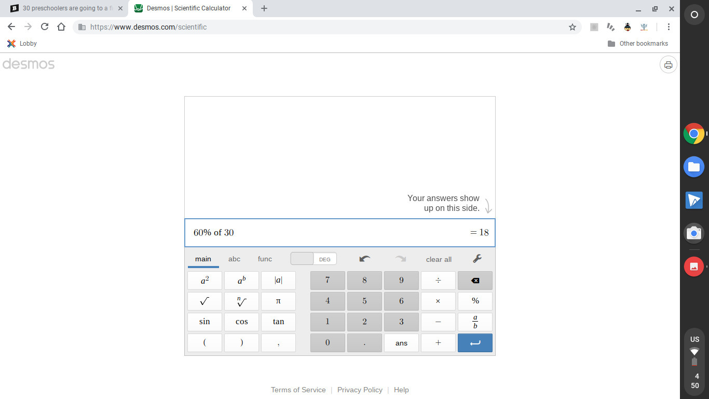The width and height of the screenshot is (709, 399).
Task: Click the open parenthesis key
Action: coord(204,343)
